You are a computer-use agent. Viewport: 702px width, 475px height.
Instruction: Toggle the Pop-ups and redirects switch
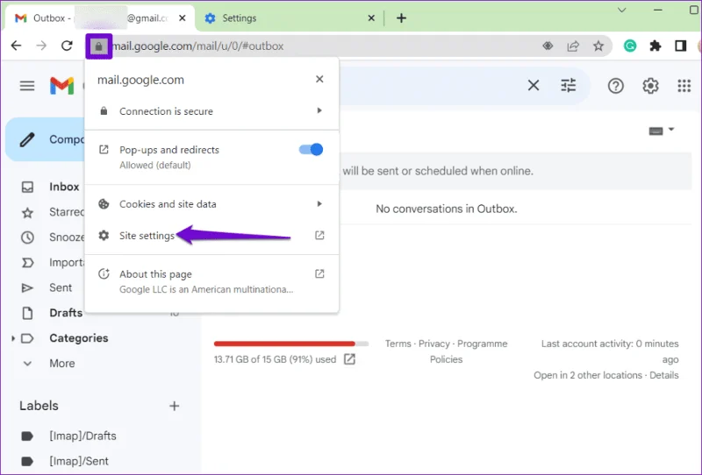[x=311, y=149]
